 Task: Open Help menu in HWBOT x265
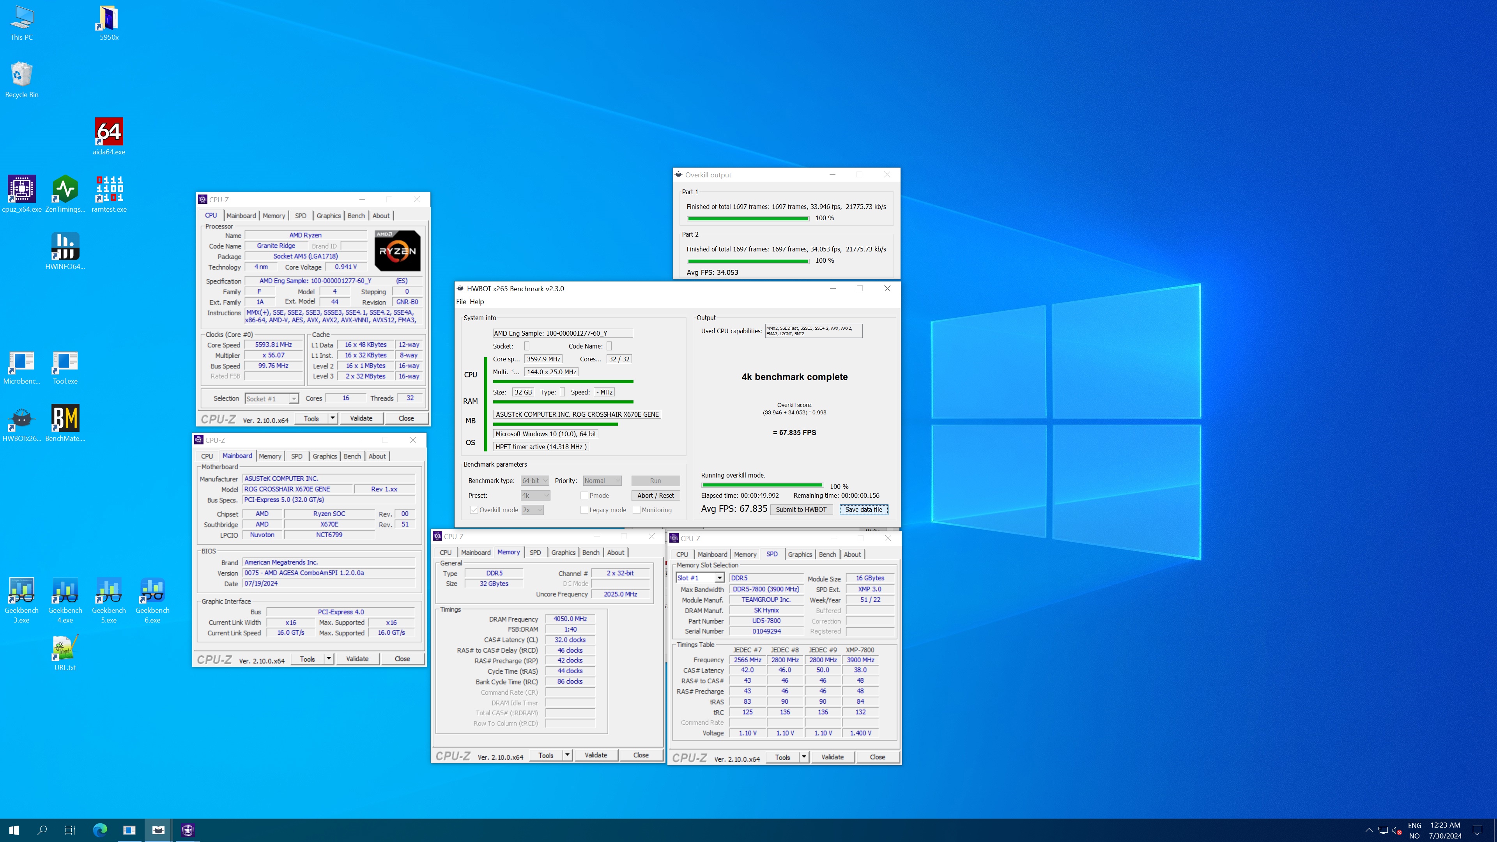click(476, 302)
